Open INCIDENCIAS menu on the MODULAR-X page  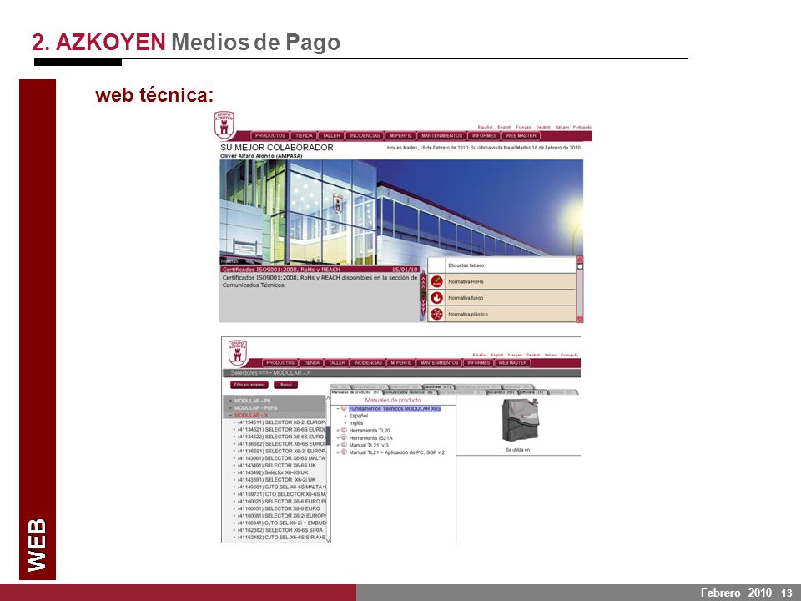pos(368,363)
